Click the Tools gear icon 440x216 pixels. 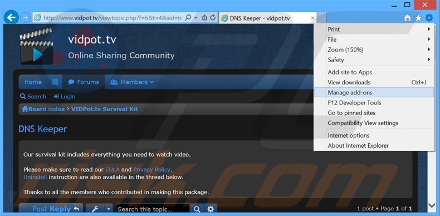[429, 18]
